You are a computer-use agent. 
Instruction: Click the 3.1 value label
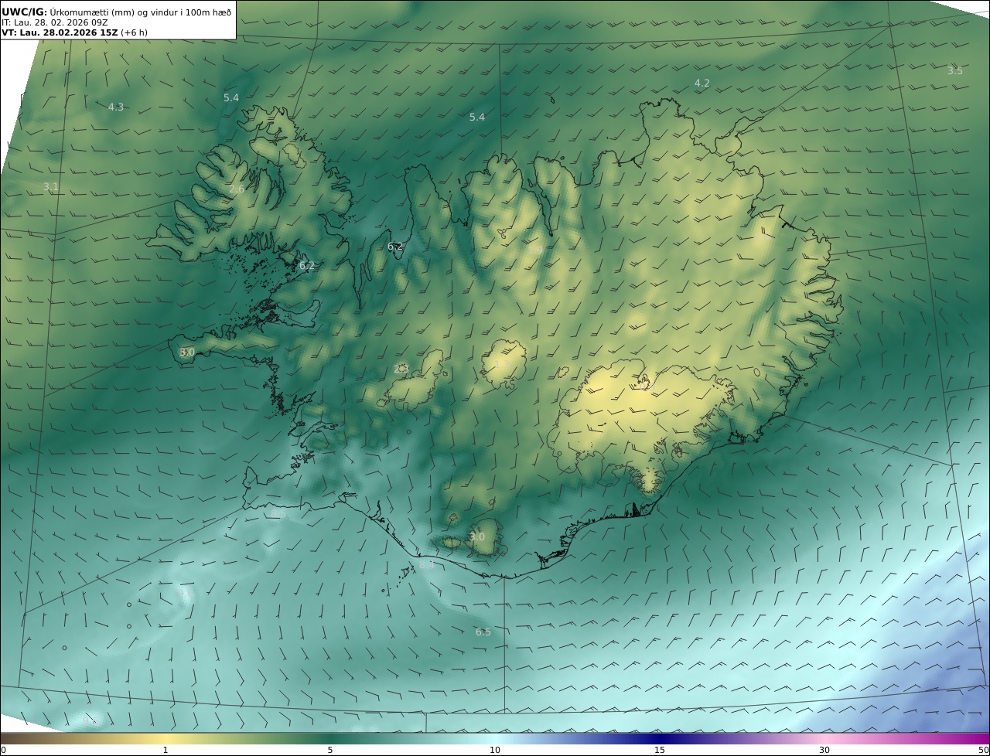click(51, 187)
